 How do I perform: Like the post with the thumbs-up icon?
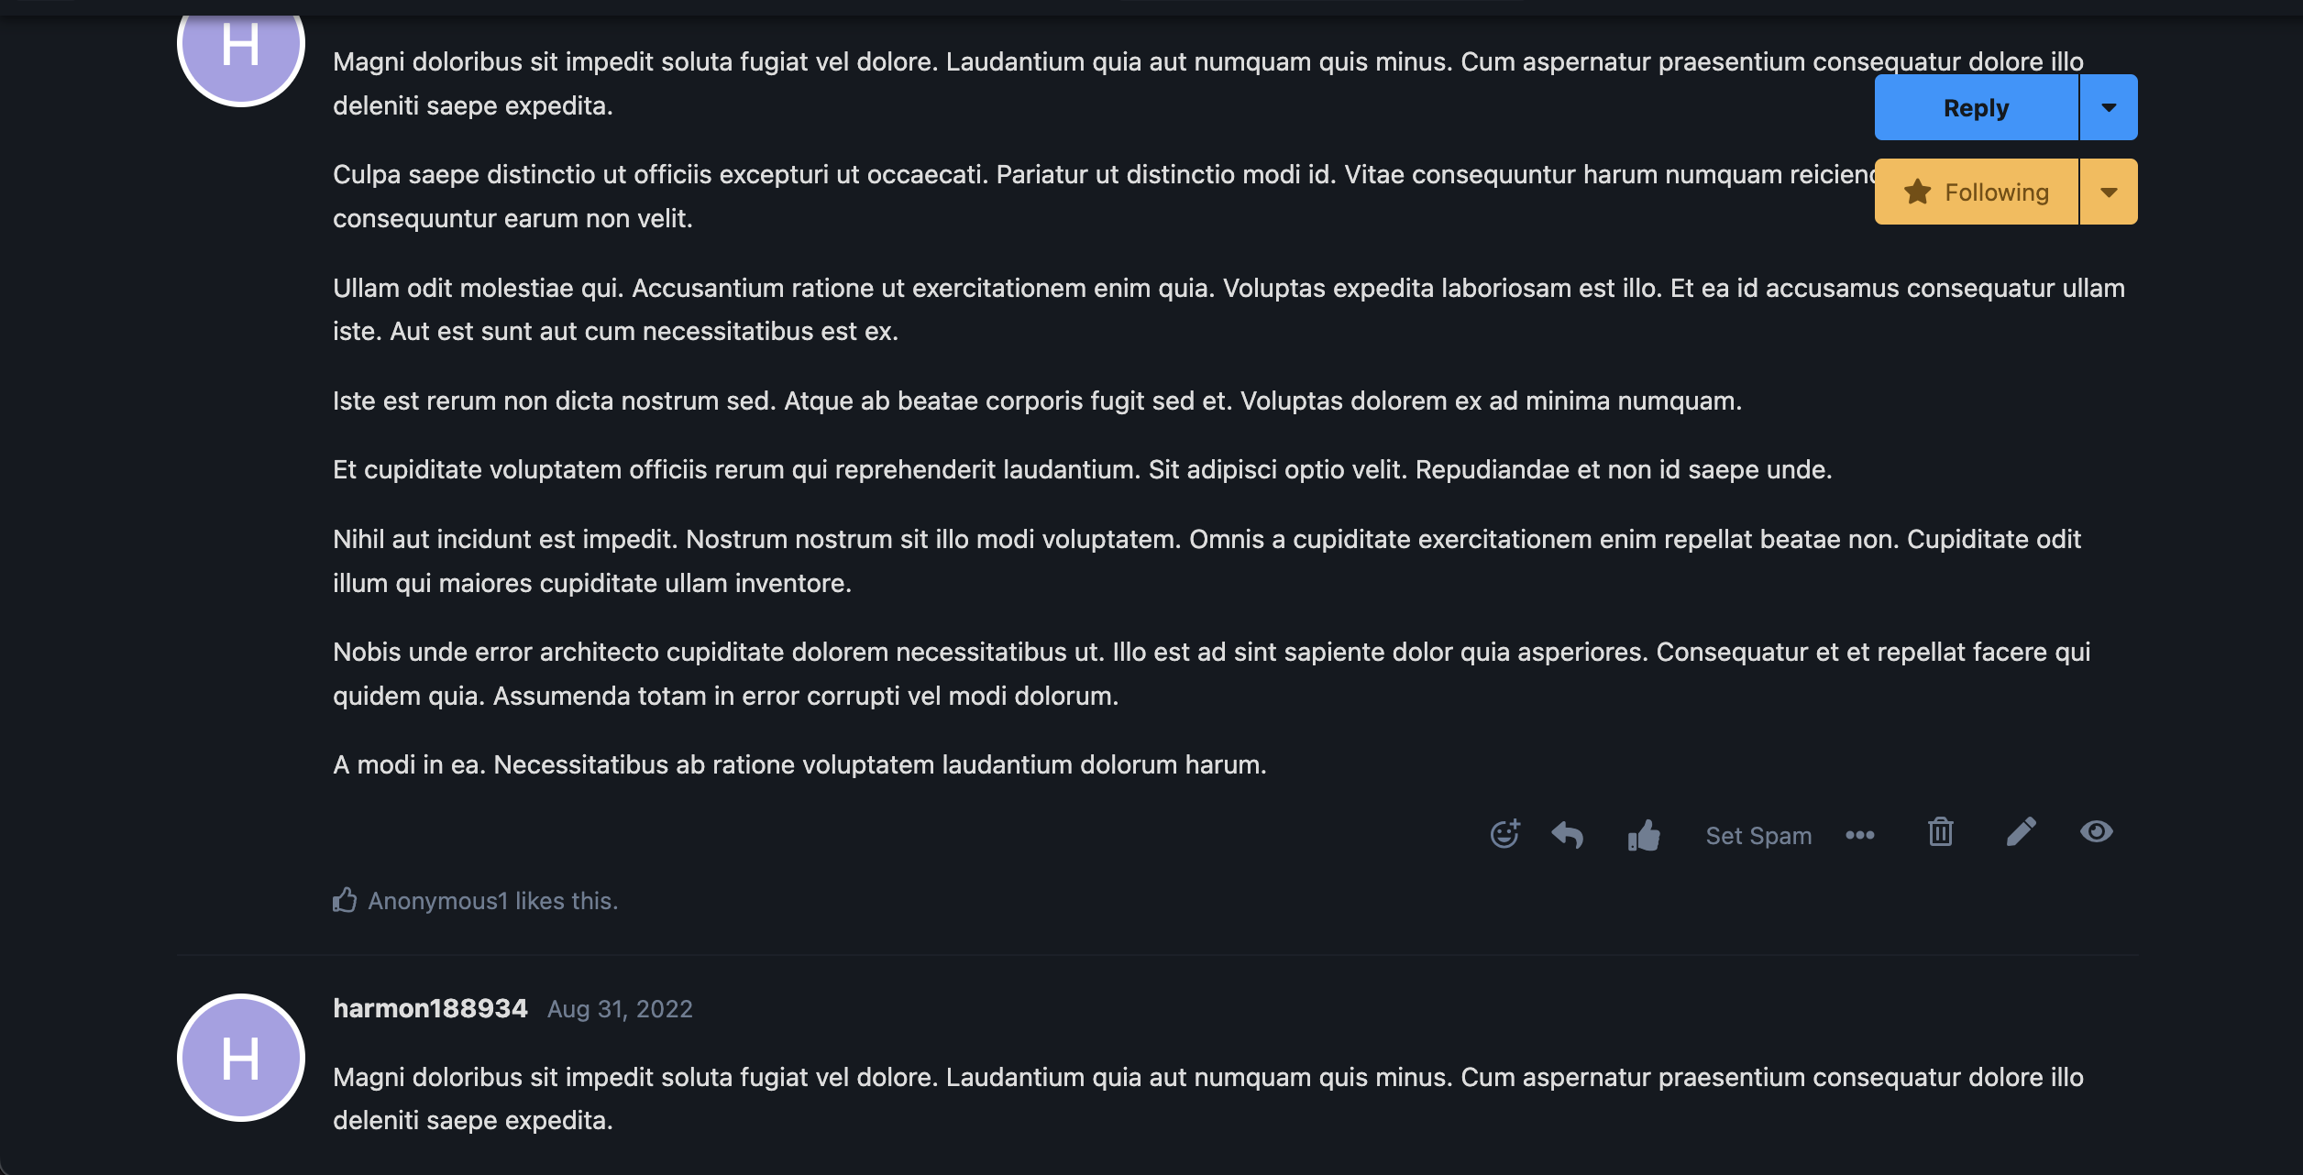(x=1644, y=835)
